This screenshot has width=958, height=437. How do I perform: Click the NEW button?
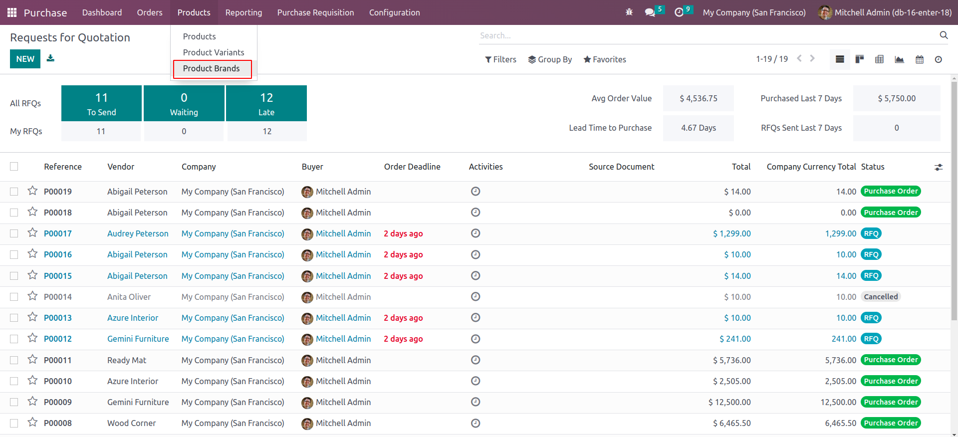[x=25, y=59]
